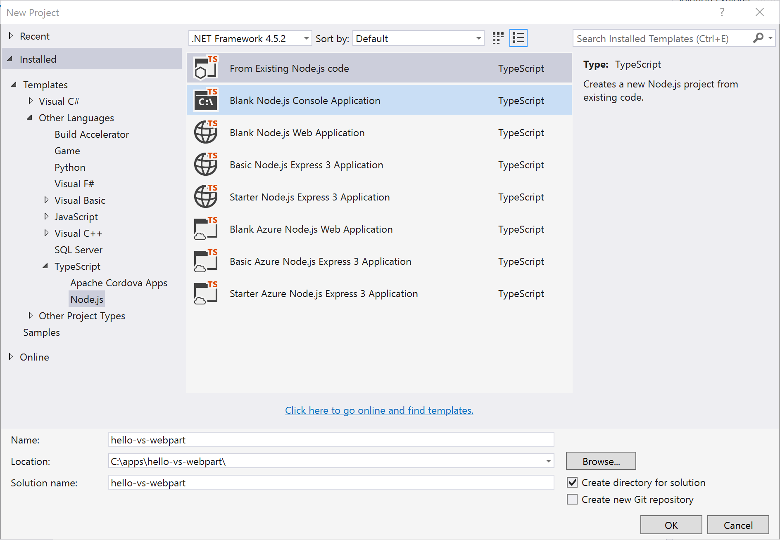Click the Blank Node.js Web Application globe icon

point(206,132)
